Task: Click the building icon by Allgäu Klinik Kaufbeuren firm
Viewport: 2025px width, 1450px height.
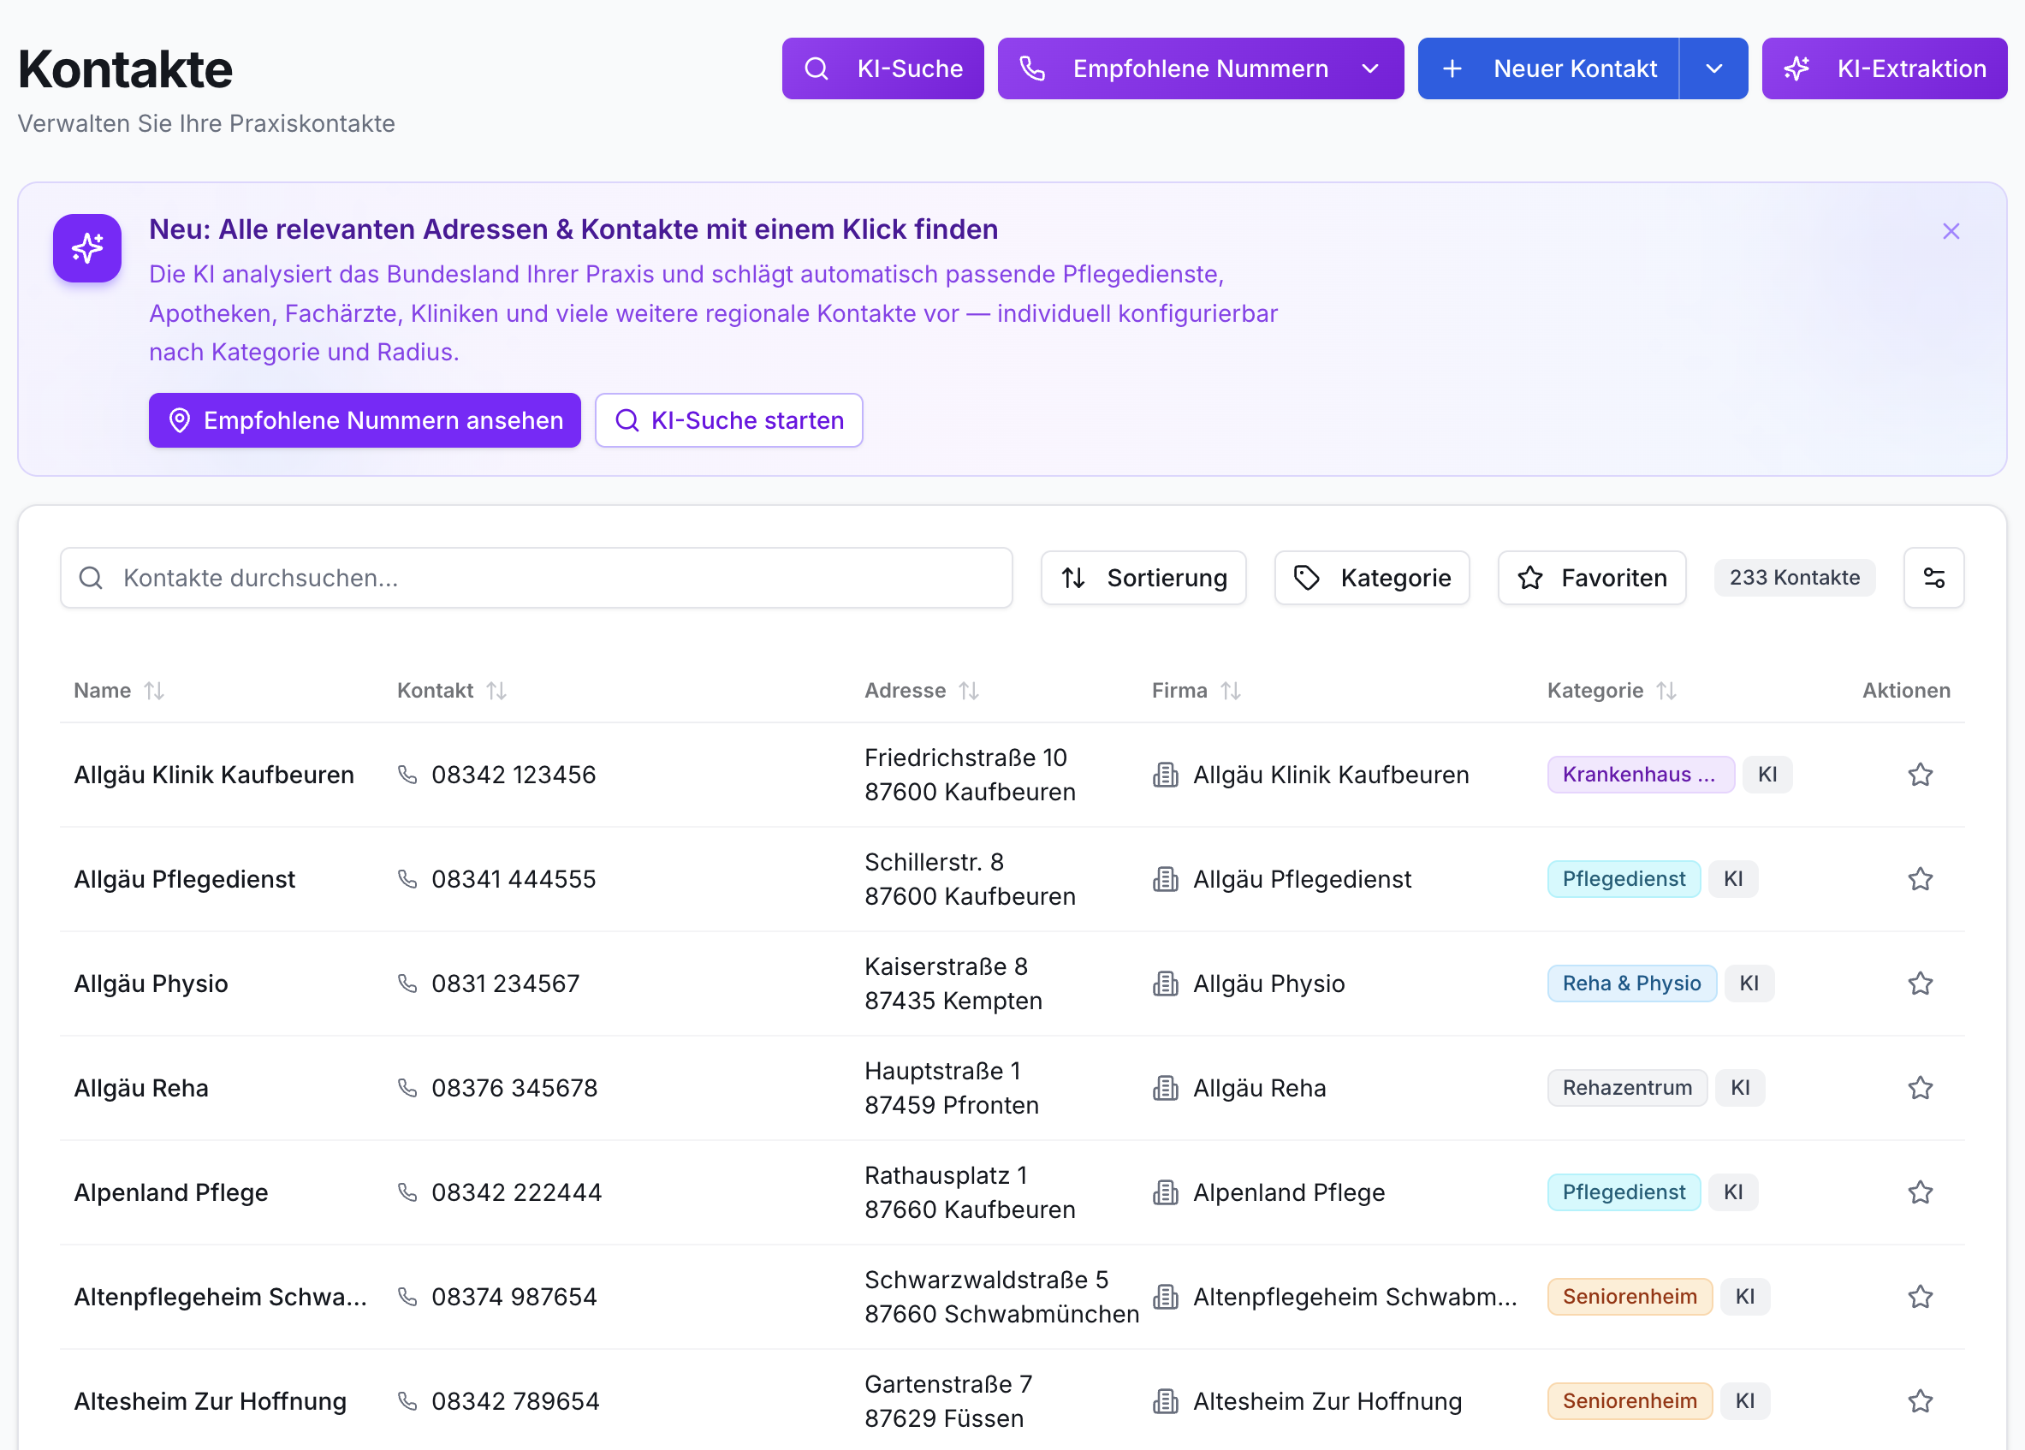Action: (1165, 775)
